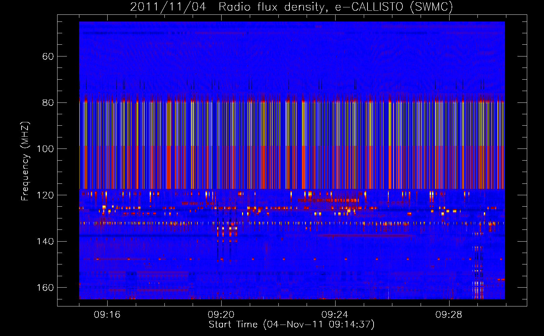Click the 60 frequency tick label
The image size is (544, 336).
(x=48, y=56)
